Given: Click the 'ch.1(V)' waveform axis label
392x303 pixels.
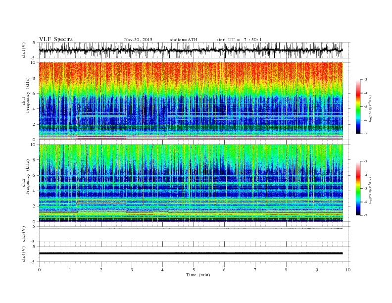Looking at the screenshot, I should click(24, 50).
